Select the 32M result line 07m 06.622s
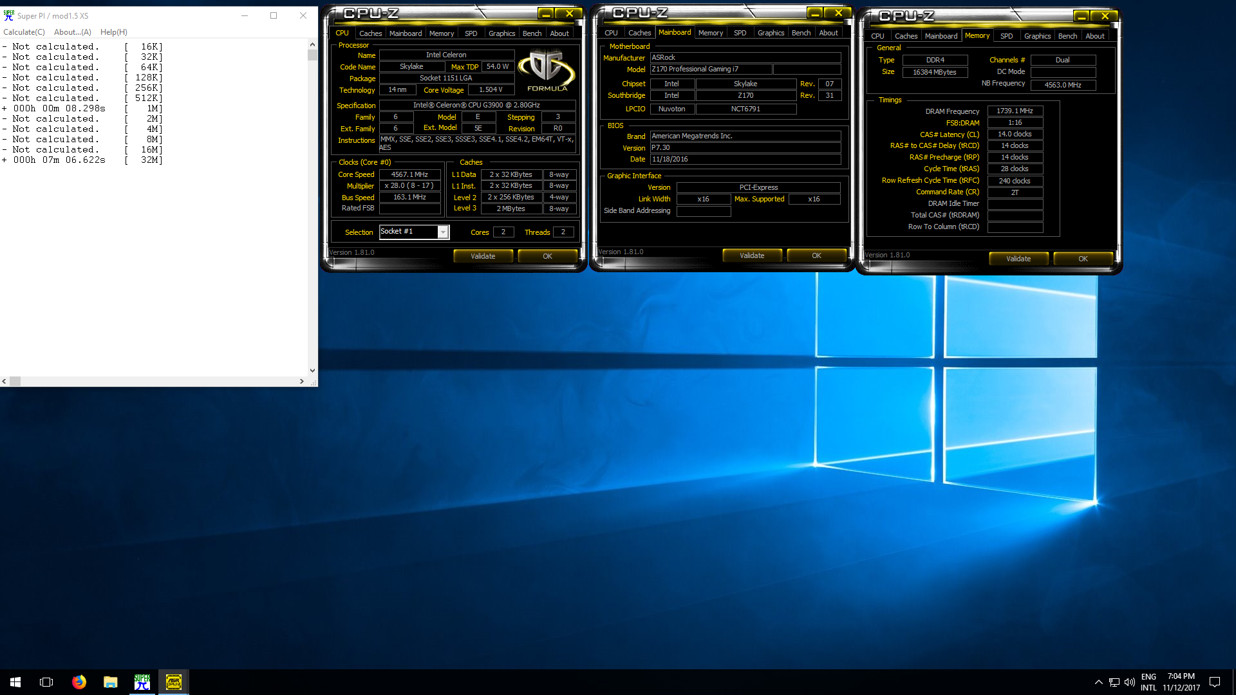Image resolution: width=1236 pixels, height=695 pixels. click(82, 160)
